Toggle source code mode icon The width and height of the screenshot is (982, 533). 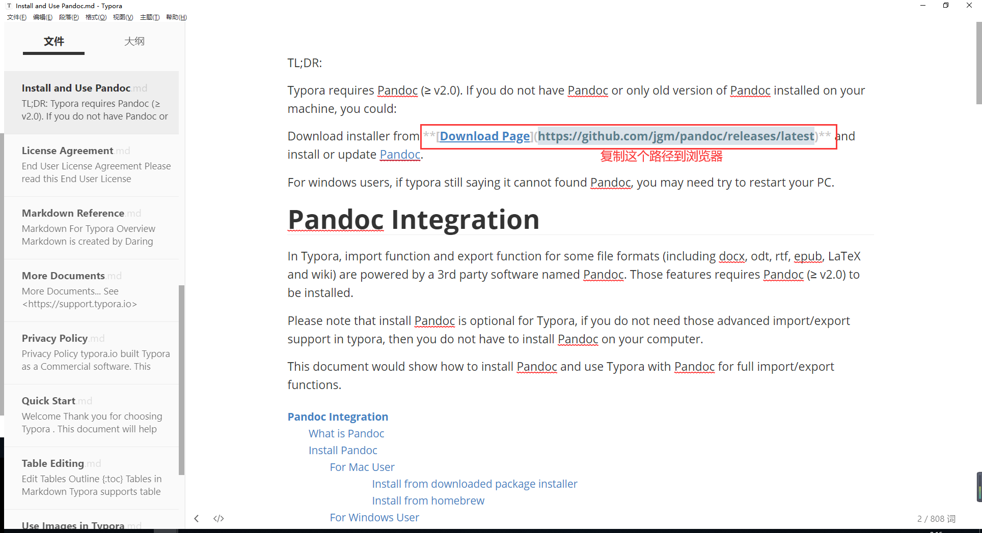click(x=219, y=518)
